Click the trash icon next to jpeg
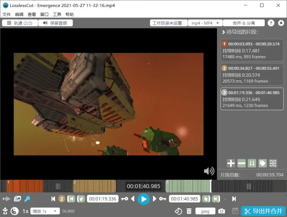The width and height of the screenshot is (287, 217). point(189,211)
